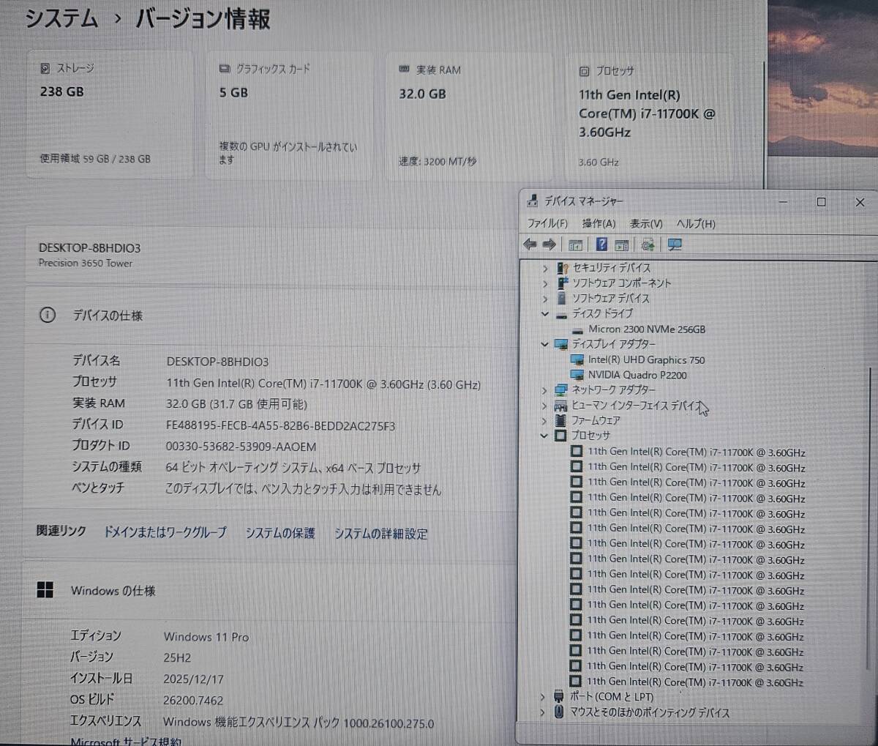Click the ソフトウェア デバイス category icon
The width and height of the screenshot is (878, 746).
tap(561, 298)
